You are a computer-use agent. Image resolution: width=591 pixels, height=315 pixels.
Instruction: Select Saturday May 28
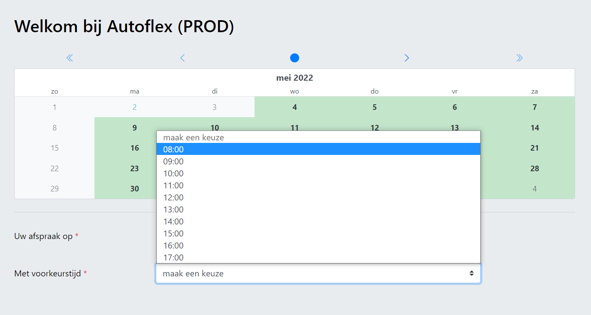point(535,168)
